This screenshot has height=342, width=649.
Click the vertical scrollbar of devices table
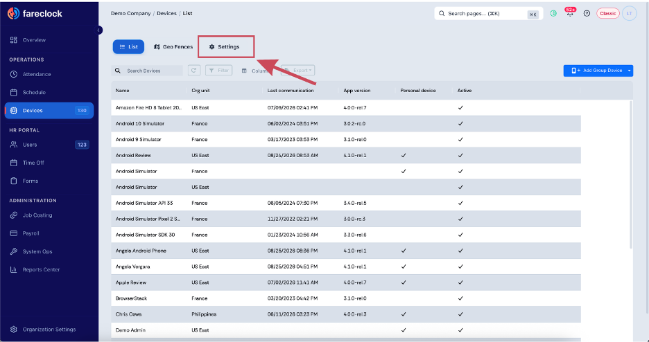(x=631, y=174)
